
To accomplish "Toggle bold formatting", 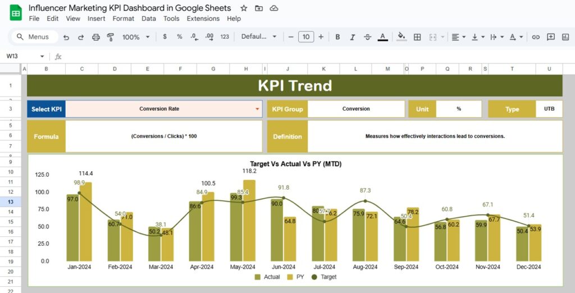I will 337,36.
